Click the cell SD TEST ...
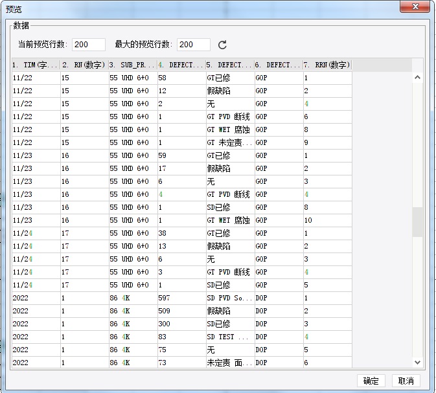Screen dimensions: 436x393 [230, 337]
